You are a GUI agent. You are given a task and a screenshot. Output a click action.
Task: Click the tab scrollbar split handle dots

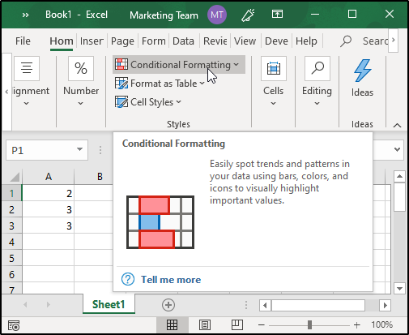pos(246,305)
